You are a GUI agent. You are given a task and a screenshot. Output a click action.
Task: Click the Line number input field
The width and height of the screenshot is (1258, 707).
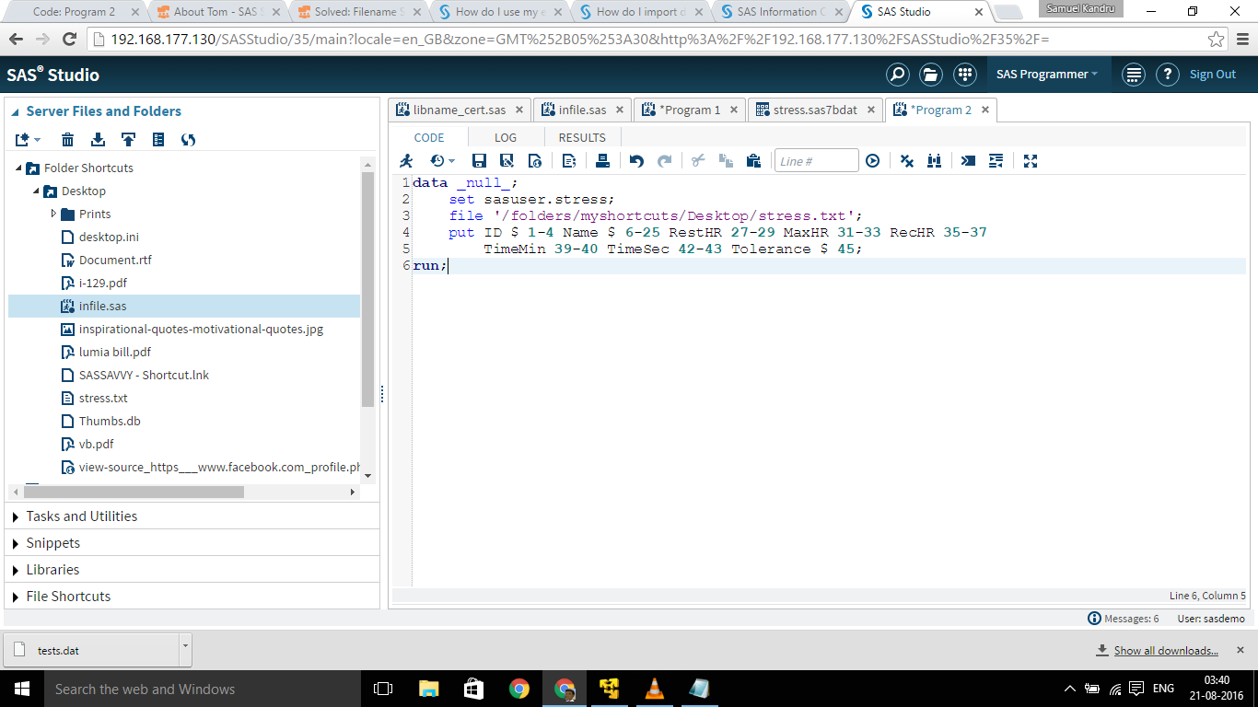pyautogui.click(x=816, y=160)
